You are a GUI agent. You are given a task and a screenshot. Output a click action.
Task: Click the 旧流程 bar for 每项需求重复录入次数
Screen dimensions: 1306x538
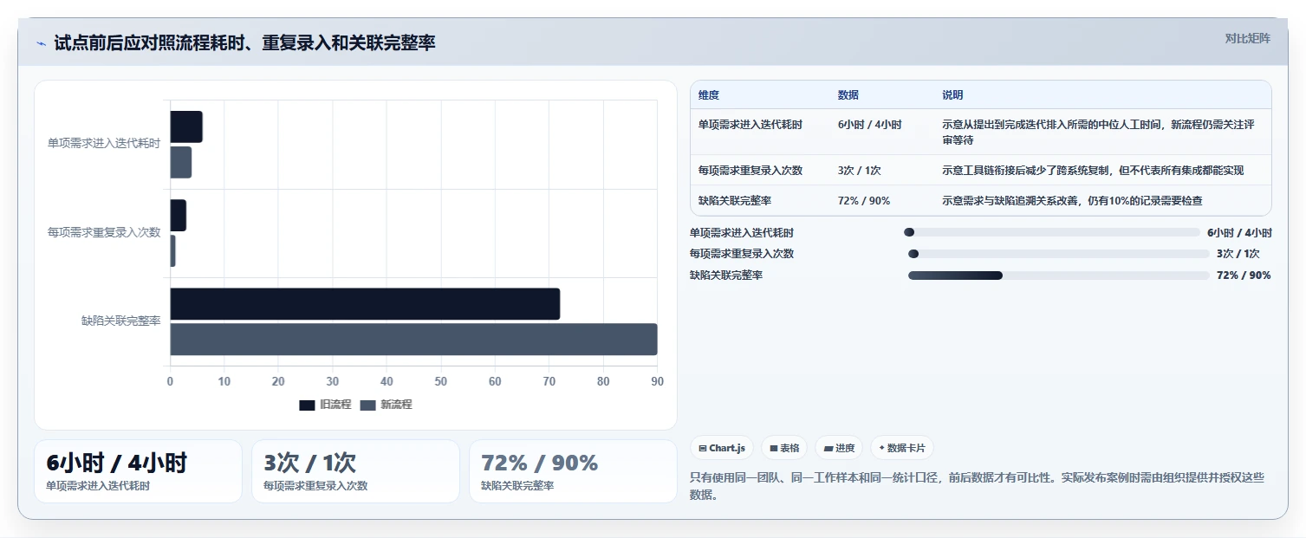(x=179, y=215)
